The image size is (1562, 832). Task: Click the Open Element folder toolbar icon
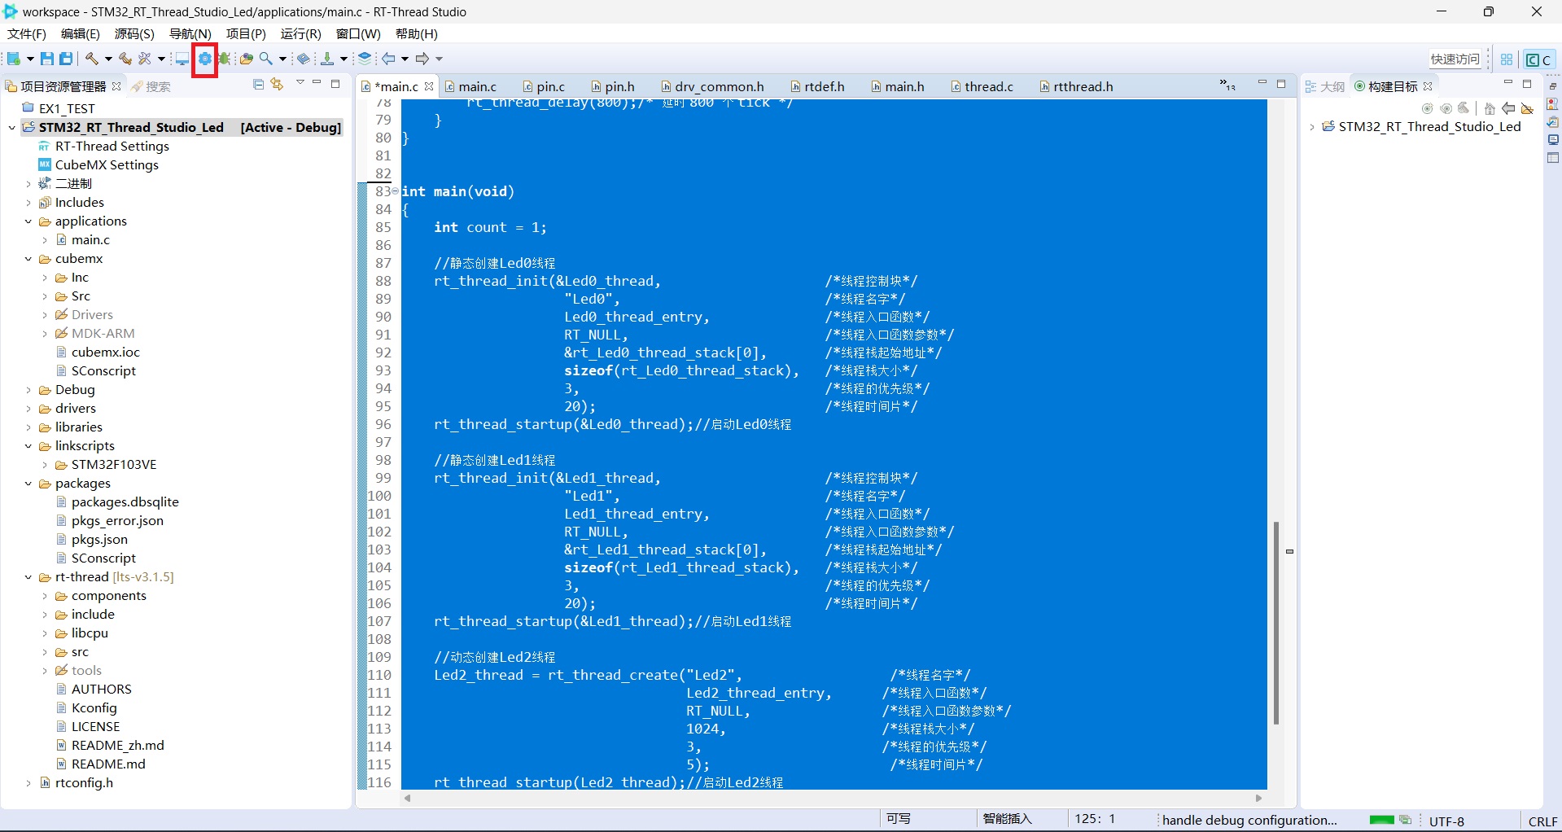pyautogui.click(x=246, y=59)
